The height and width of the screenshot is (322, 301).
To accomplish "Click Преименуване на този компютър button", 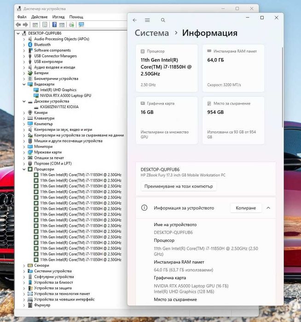I will pyautogui.click(x=179, y=186).
